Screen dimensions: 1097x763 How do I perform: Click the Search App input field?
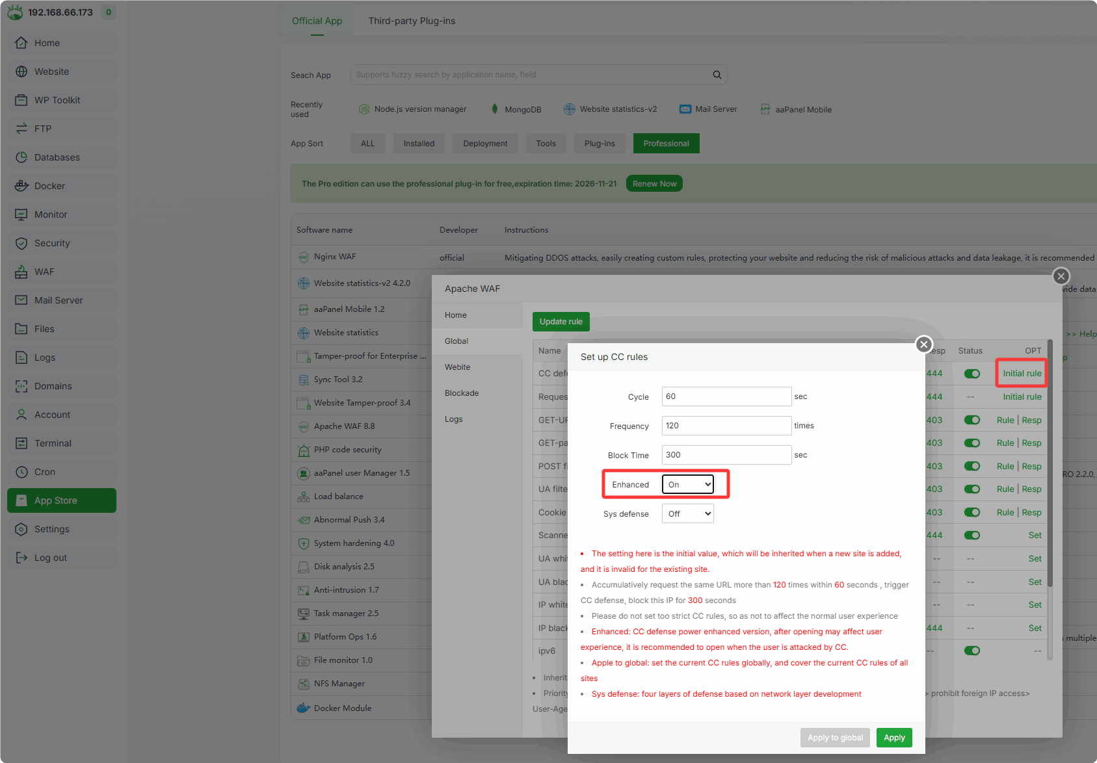point(538,75)
